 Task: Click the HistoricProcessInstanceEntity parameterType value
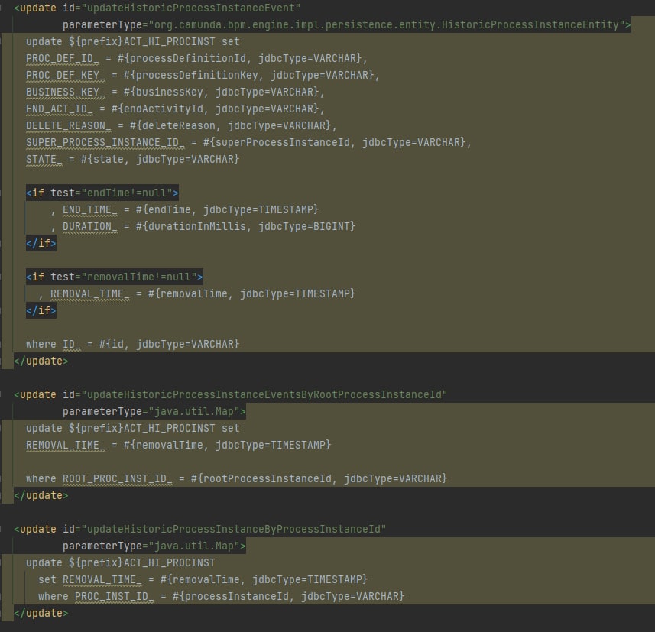pyautogui.click(x=387, y=24)
